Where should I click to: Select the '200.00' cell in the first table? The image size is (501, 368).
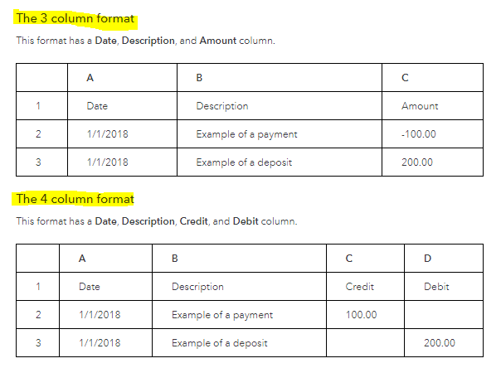click(432, 162)
